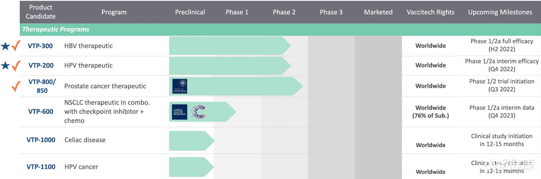Image resolution: width=541 pixels, height=179 pixels.
Task: Select the Phase 2 column header
Action: pos(284,12)
